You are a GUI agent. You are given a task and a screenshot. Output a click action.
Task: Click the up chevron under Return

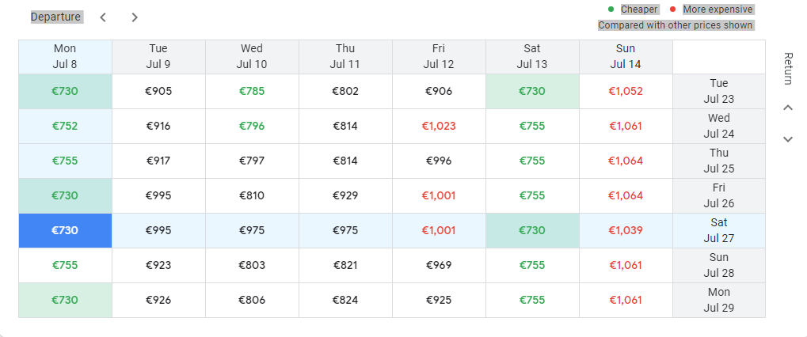coord(788,108)
